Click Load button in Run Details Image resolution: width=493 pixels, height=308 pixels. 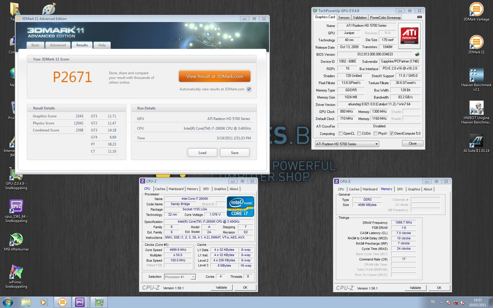tap(202, 153)
